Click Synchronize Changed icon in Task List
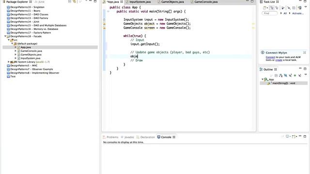Screen dimensions: 310x174 [x=283, y=8]
